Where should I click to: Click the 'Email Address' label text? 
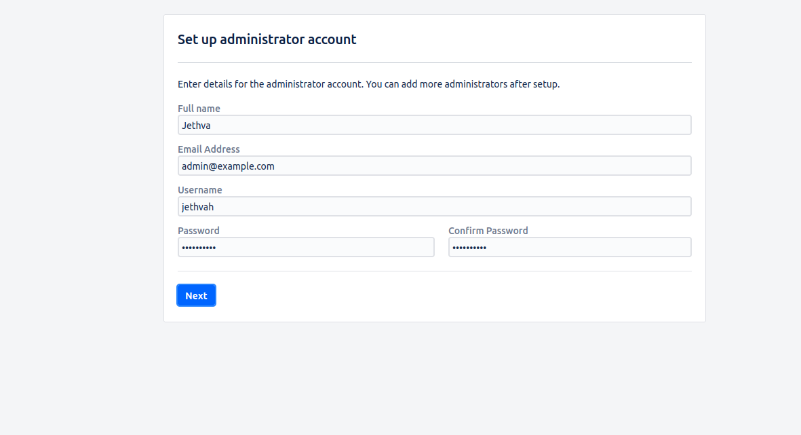click(209, 149)
